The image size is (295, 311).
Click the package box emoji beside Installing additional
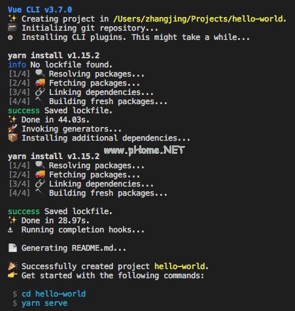pos(12,138)
